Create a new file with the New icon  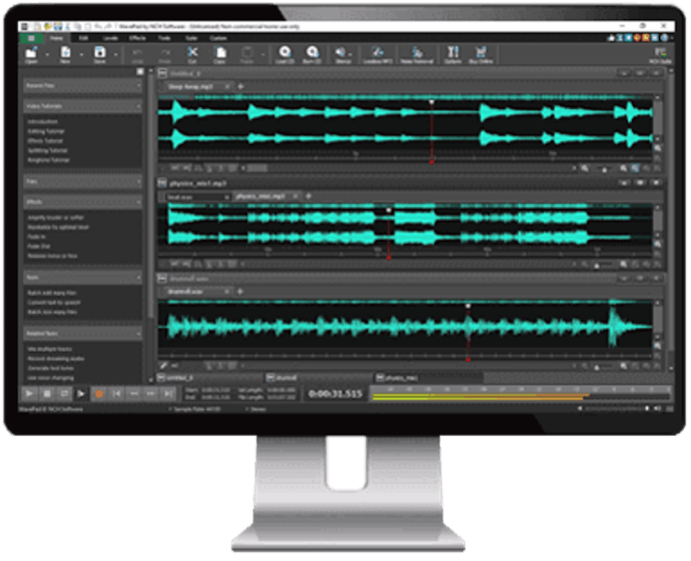[66, 54]
